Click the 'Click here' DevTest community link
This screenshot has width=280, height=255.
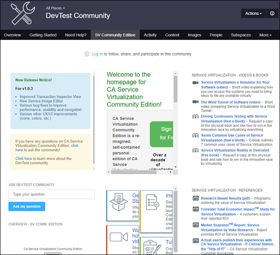(23, 158)
